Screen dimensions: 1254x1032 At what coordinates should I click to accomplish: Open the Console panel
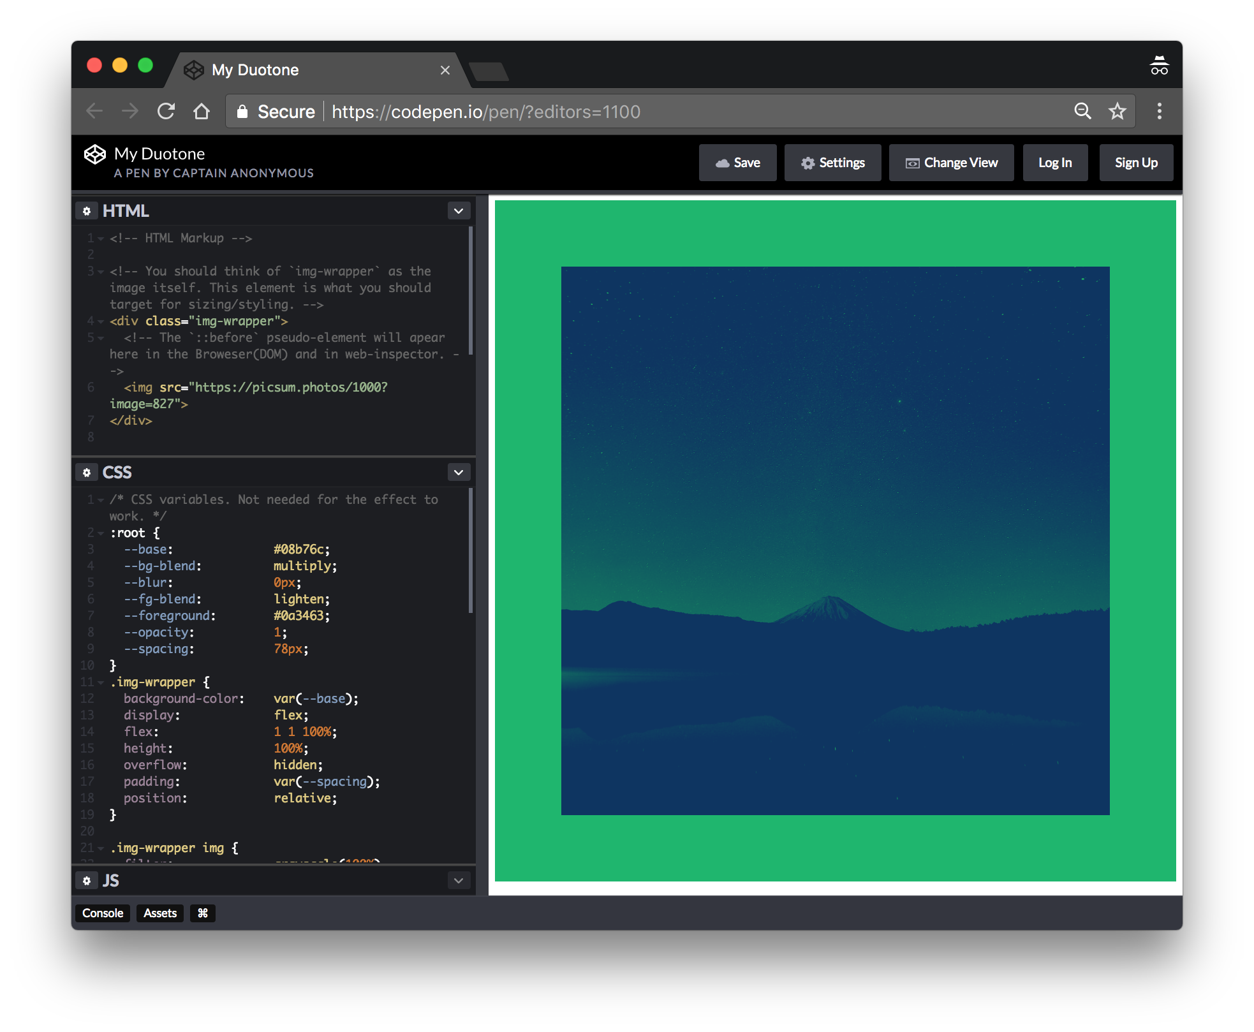(x=102, y=913)
